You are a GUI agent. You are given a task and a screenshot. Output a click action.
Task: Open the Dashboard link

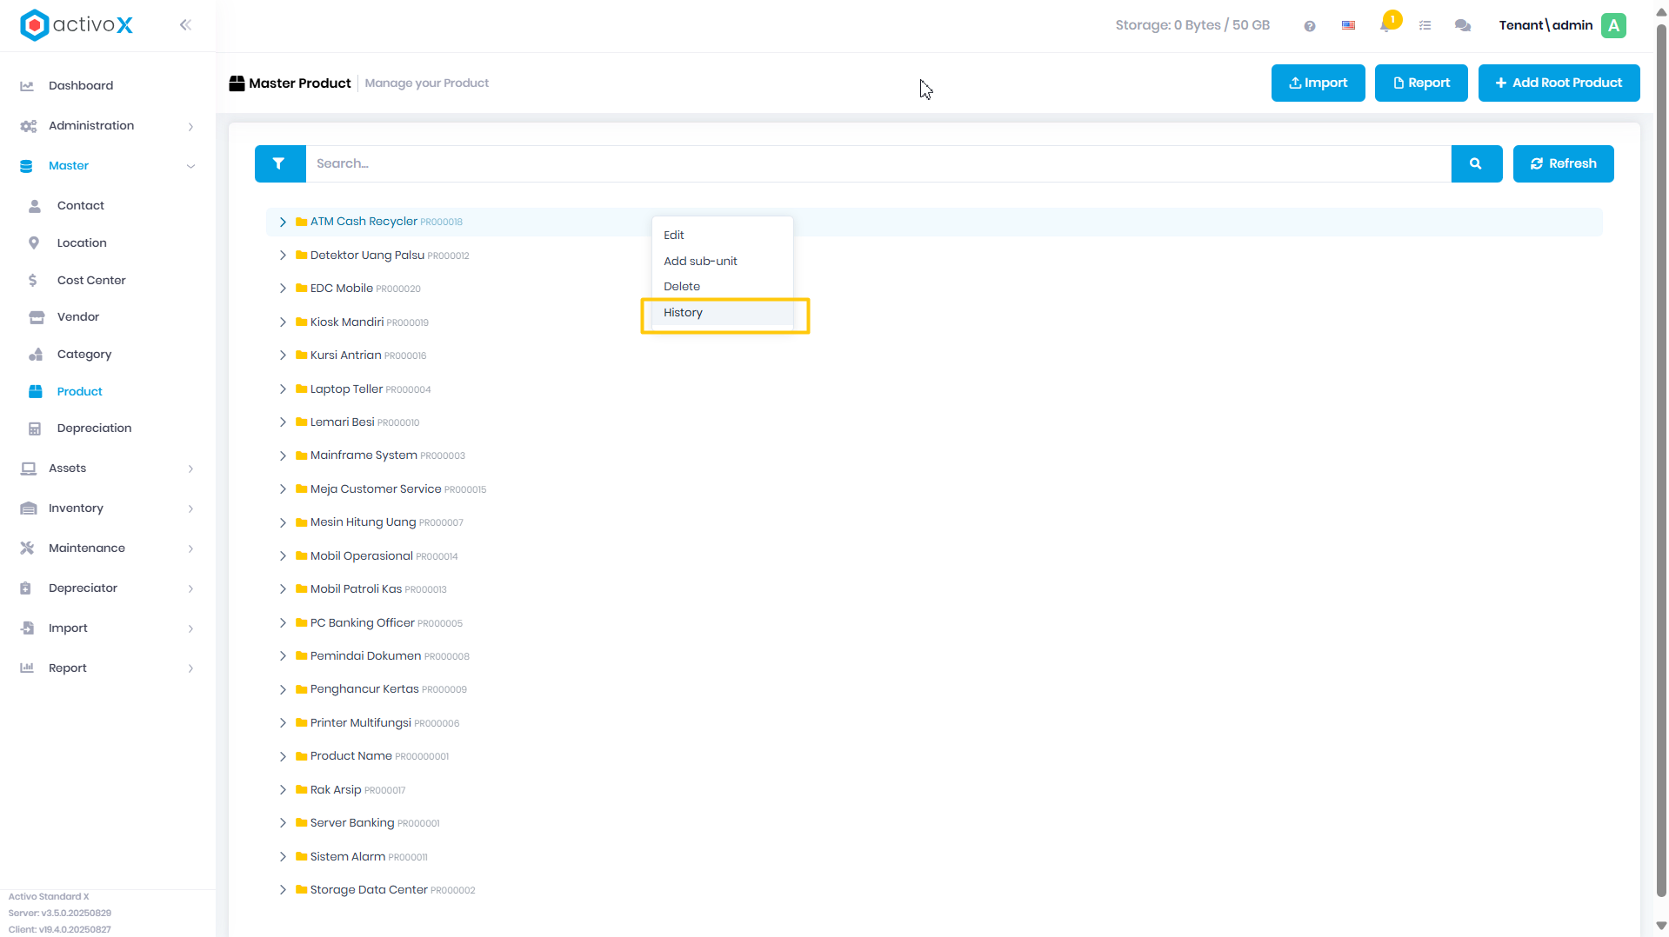(81, 86)
